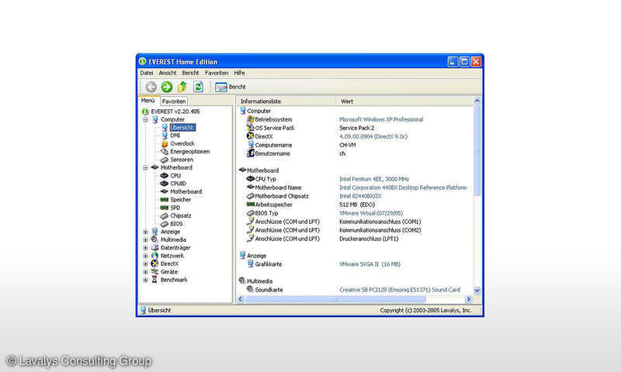
Task: Click the Informationsliste column header
Action: point(261,102)
